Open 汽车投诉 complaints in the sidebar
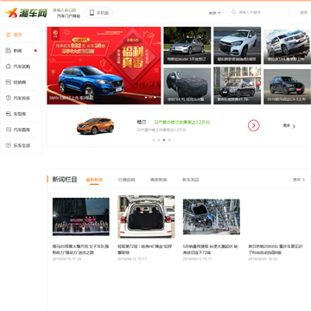The height and width of the screenshot is (311, 311). 22,98
